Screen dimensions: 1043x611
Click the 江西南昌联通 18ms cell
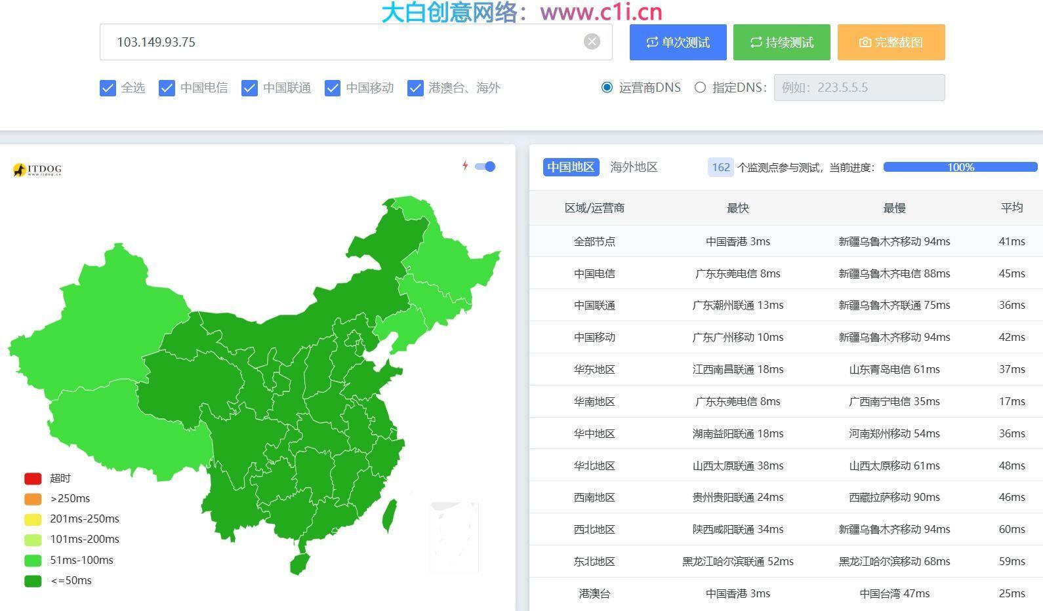click(738, 369)
